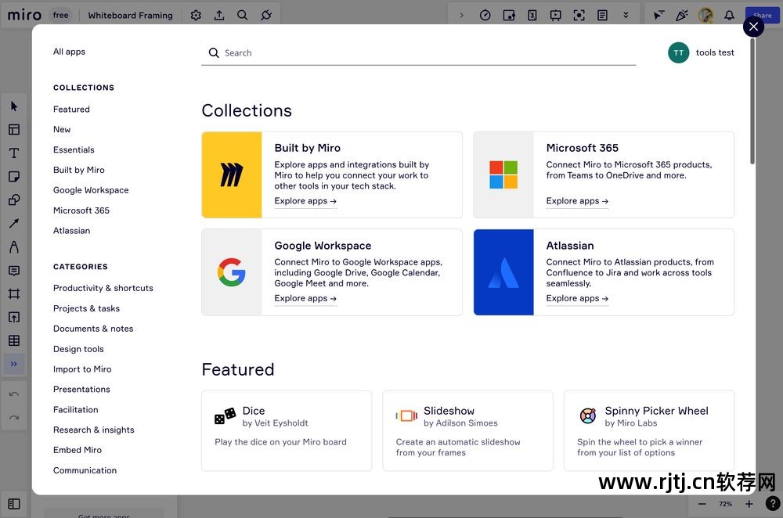Open the Slideshow app card

coord(468,430)
